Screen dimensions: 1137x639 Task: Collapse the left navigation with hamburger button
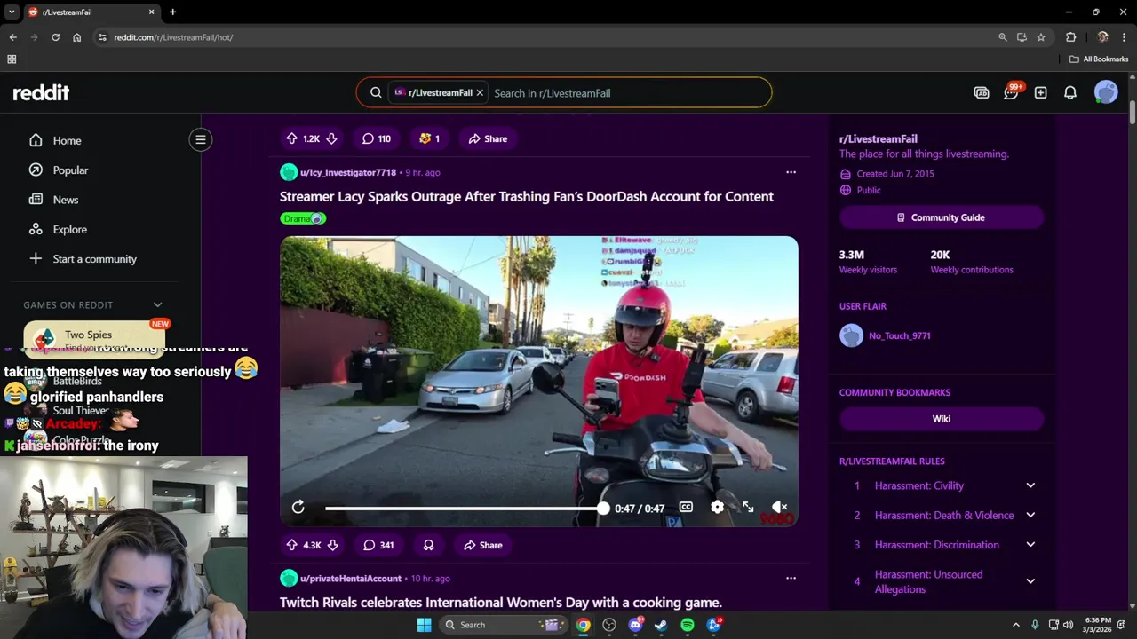[x=201, y=139]
